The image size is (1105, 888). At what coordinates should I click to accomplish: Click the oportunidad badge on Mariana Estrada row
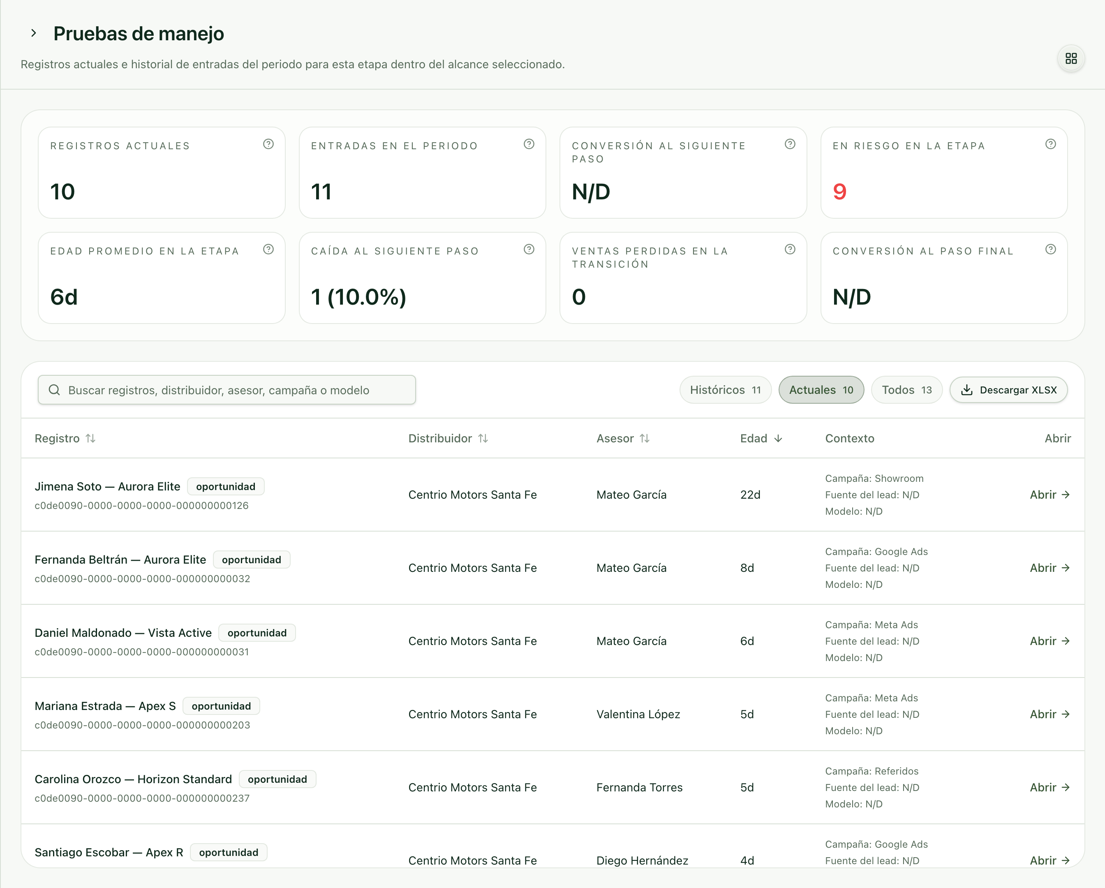tap(222, 706)
